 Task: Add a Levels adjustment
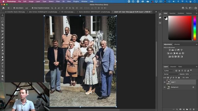(173, 50)
